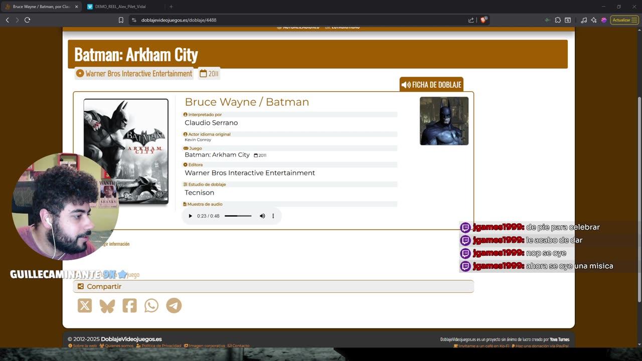Share on X (Twitter)

coord(85,305)
